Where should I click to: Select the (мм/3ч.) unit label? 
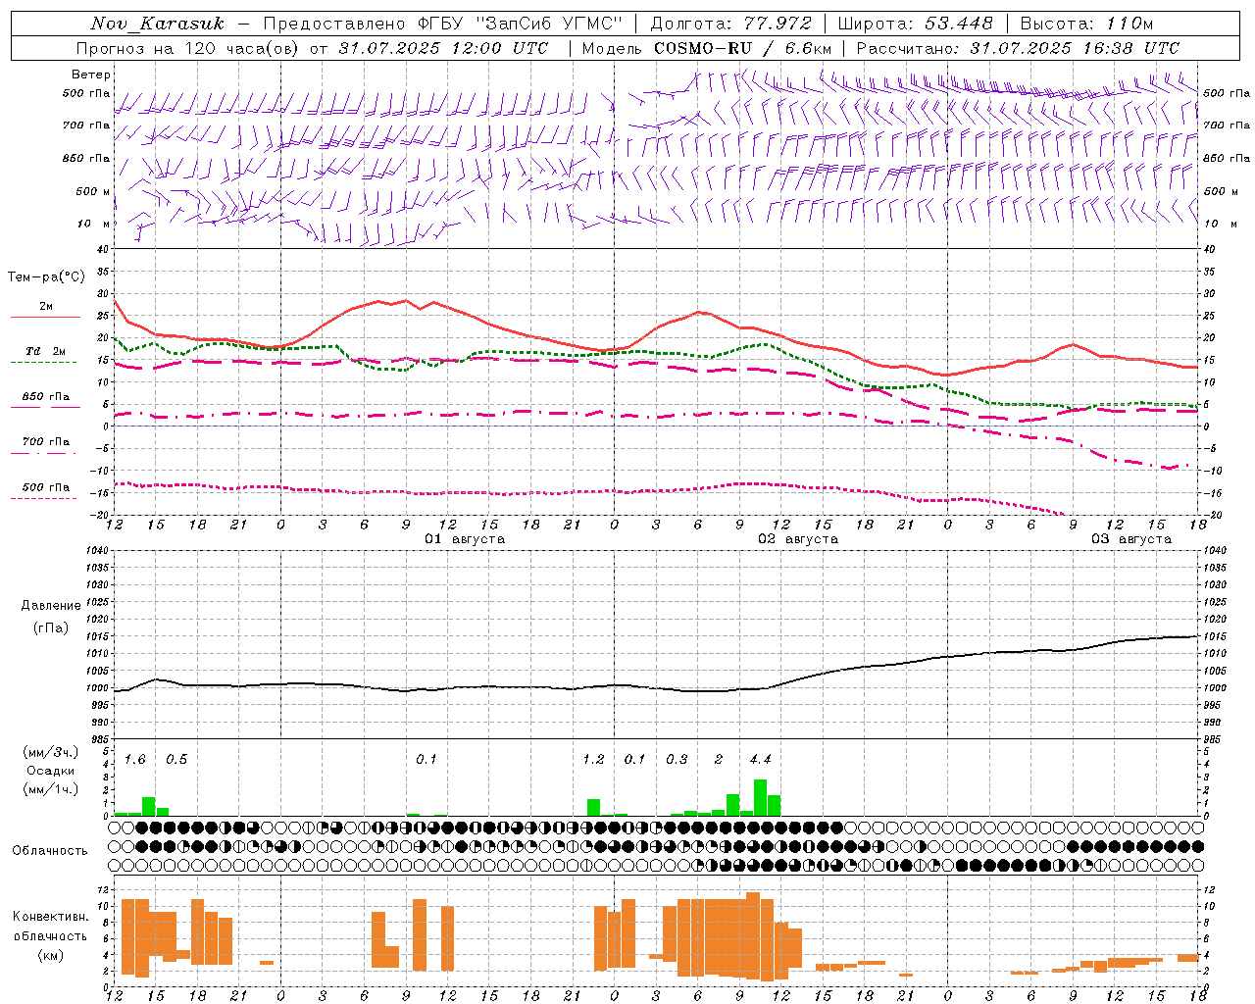tap(51, 752)
